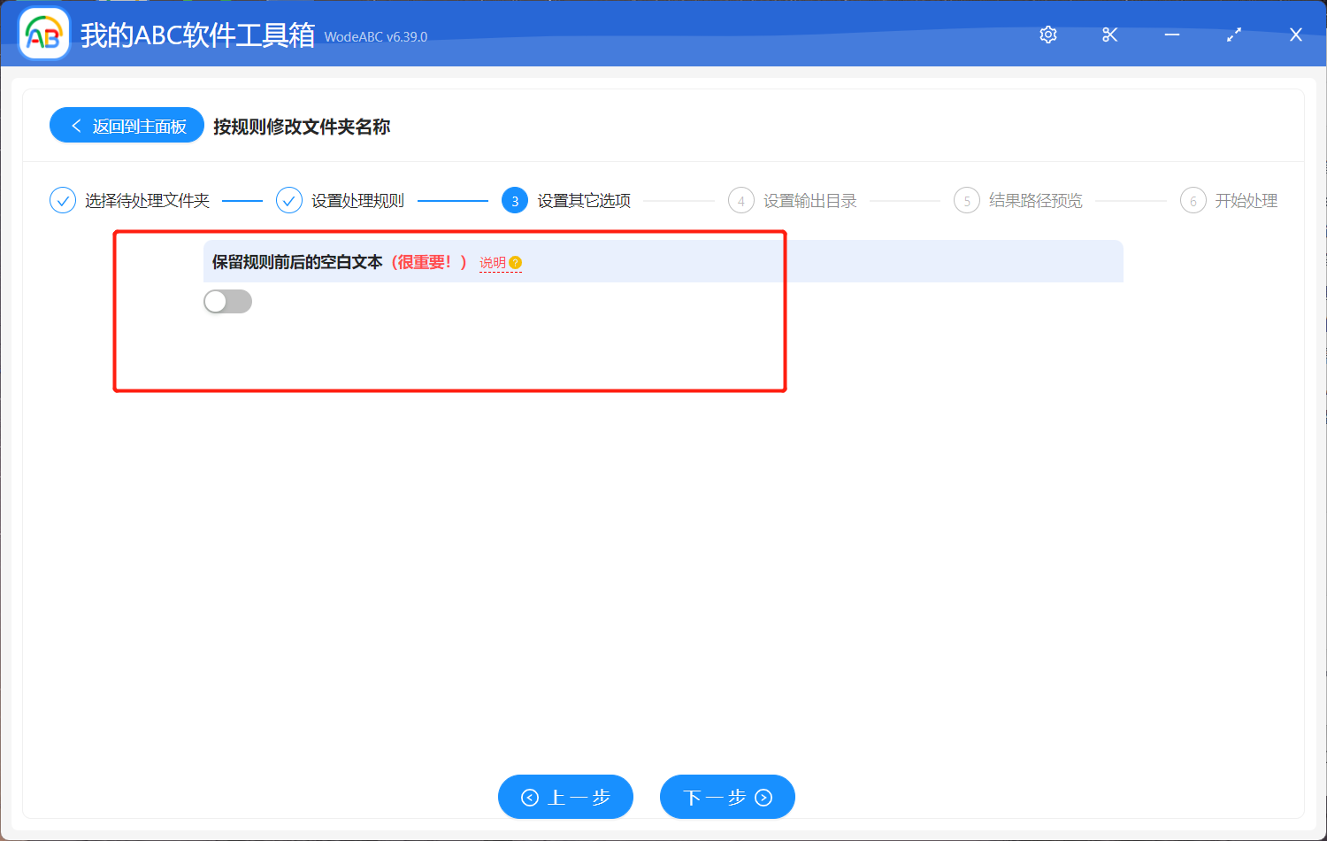This screenshot has width=1327, height=841.
Task: Click the step 6 circle next to 开始处理
Action: pyautogui.click(x=1193, y=200)
